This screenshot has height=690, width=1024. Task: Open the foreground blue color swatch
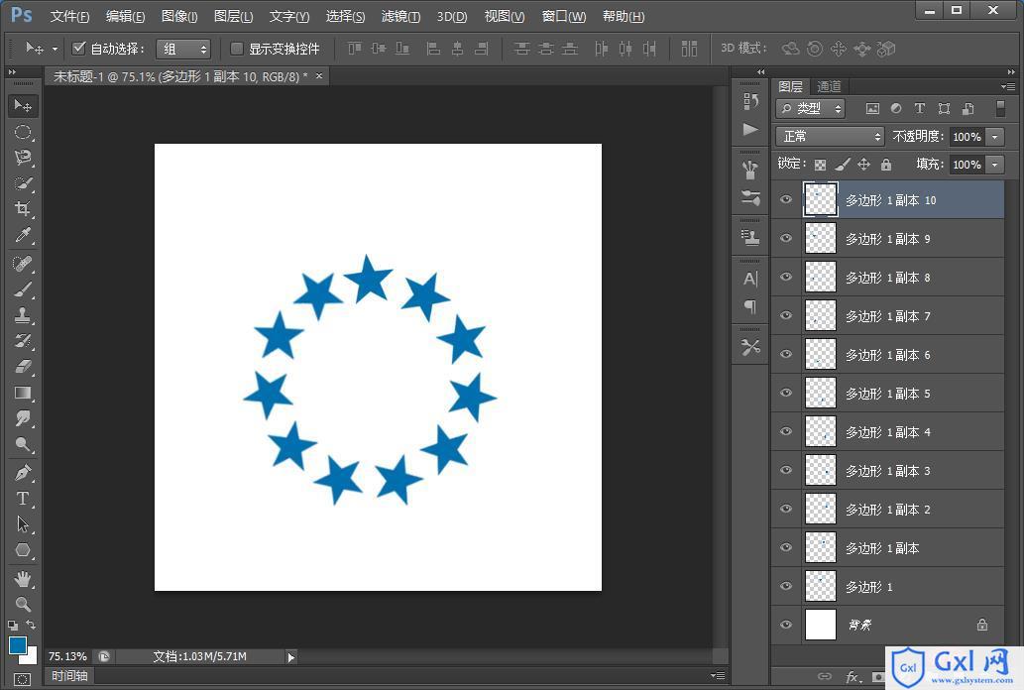point(17,645)
